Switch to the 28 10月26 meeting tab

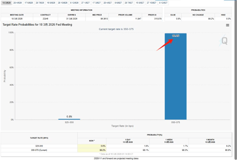point(63,2)
